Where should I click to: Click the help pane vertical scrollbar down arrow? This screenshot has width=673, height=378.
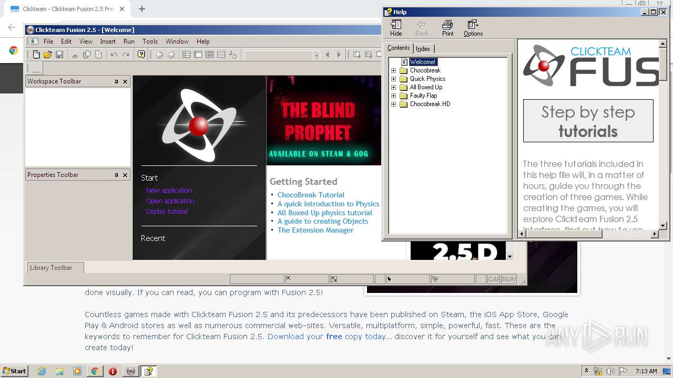tap(662, 226)
